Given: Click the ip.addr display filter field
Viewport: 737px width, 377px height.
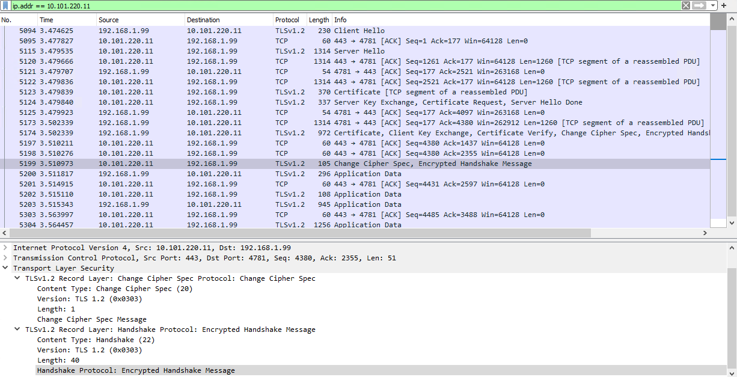Looking at the screenshot, I should click(x=345, y=5).
